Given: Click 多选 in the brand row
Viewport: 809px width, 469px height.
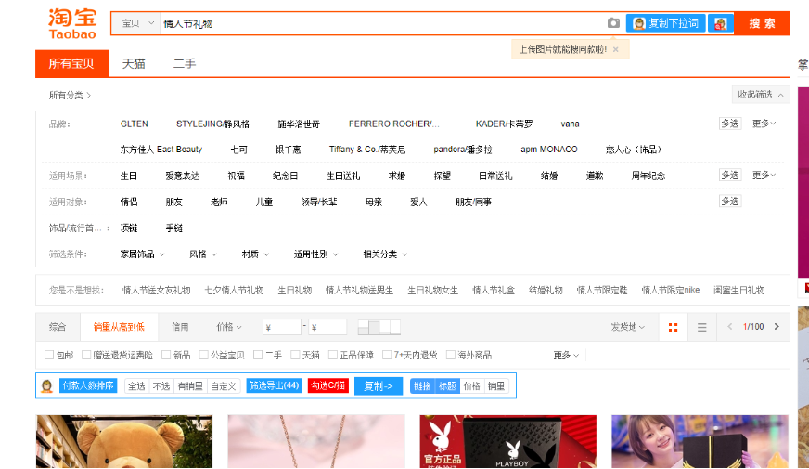Looking at the screenshot, I should pos(730,124).
